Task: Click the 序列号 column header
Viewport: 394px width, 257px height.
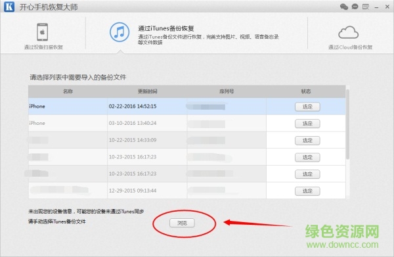Action: pos(227,91)
